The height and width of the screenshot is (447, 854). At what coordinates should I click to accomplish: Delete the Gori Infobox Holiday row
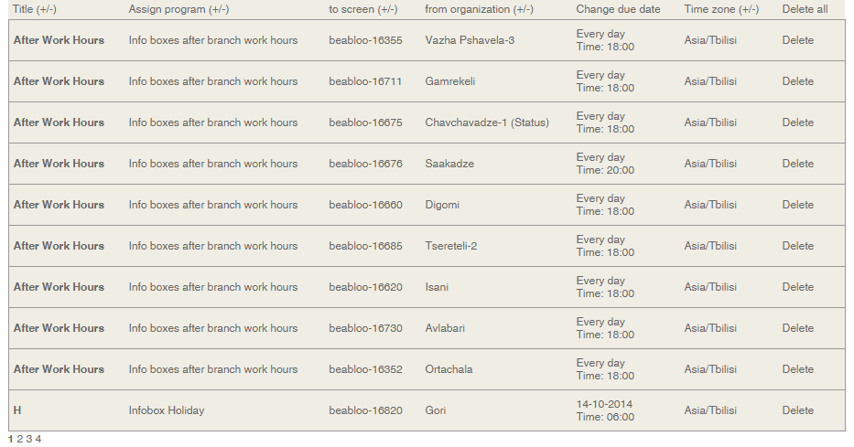(x=797, y=410)
